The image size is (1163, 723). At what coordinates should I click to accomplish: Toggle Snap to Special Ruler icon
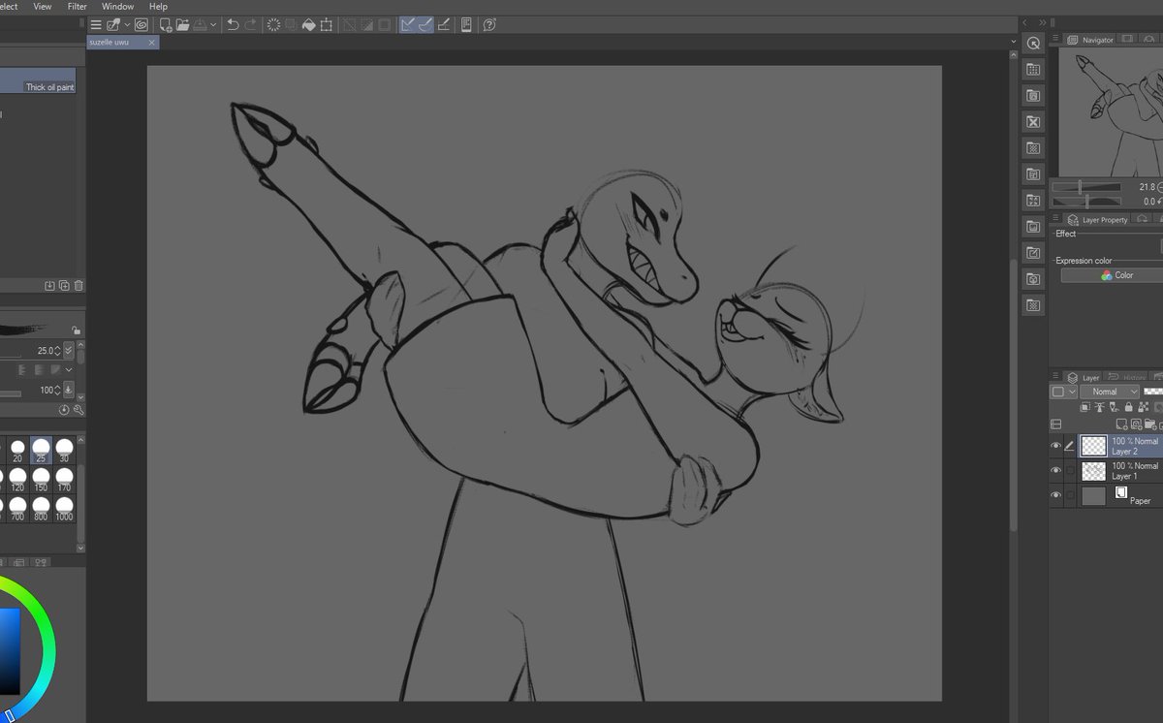click(425, 24)
